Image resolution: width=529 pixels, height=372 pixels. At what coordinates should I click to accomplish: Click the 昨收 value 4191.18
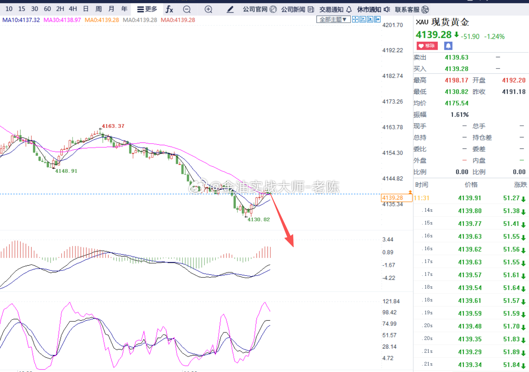pos(514,92)
